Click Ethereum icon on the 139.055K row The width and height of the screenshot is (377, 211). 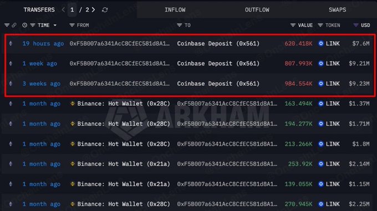11,184
